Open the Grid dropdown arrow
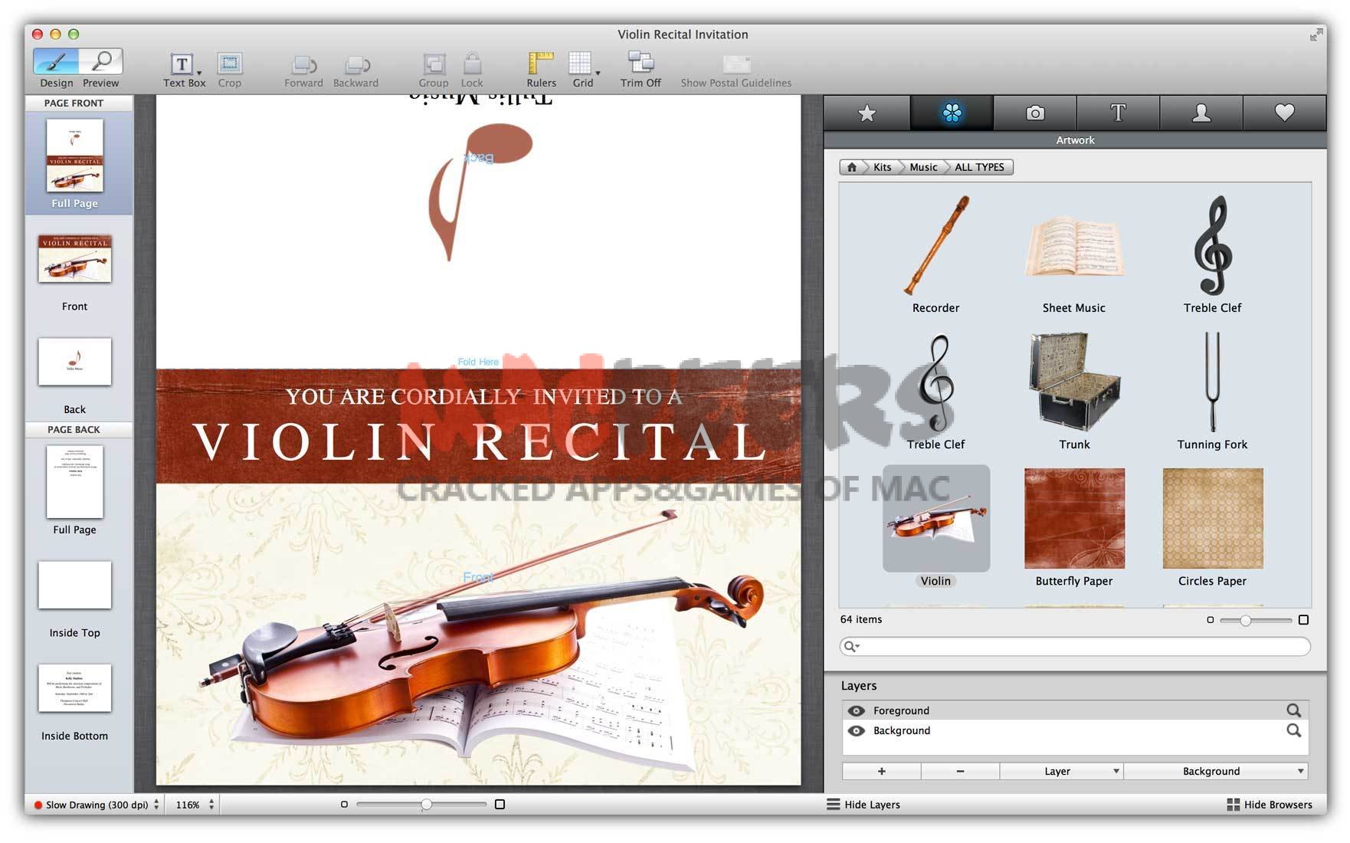Image resolution: width=1350 pixels, height=843 pixels. tap(598, 73)
